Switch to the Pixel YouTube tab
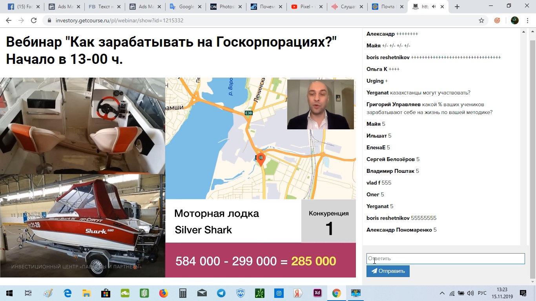Screen dimensions: 536x301 click(x=305, y=7)
